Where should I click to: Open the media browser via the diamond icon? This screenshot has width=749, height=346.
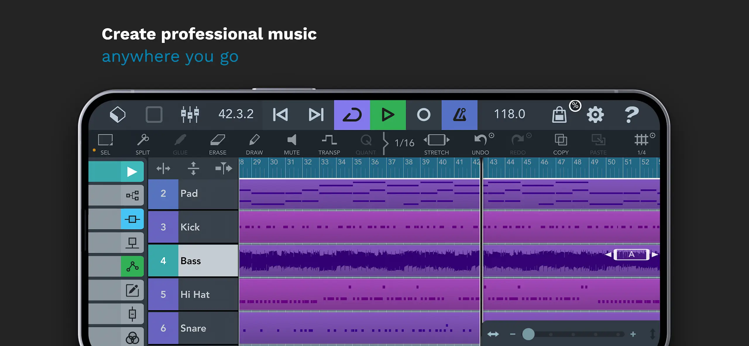[x=118, y=114]
